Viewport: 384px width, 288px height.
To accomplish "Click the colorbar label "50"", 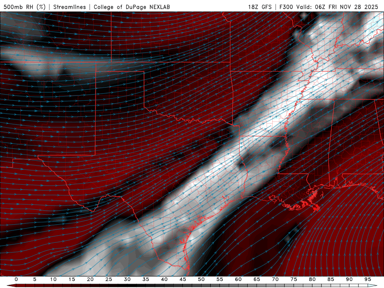I will [x=201, y=279].
